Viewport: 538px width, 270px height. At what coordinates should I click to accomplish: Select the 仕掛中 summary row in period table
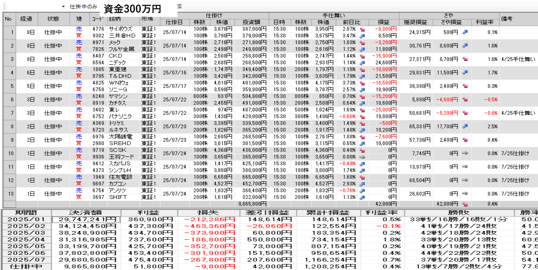pos(26,266)
